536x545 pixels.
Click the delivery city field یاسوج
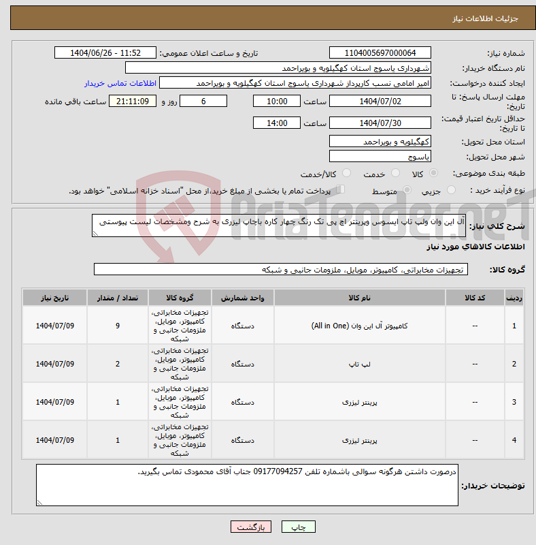pos(380,157)
